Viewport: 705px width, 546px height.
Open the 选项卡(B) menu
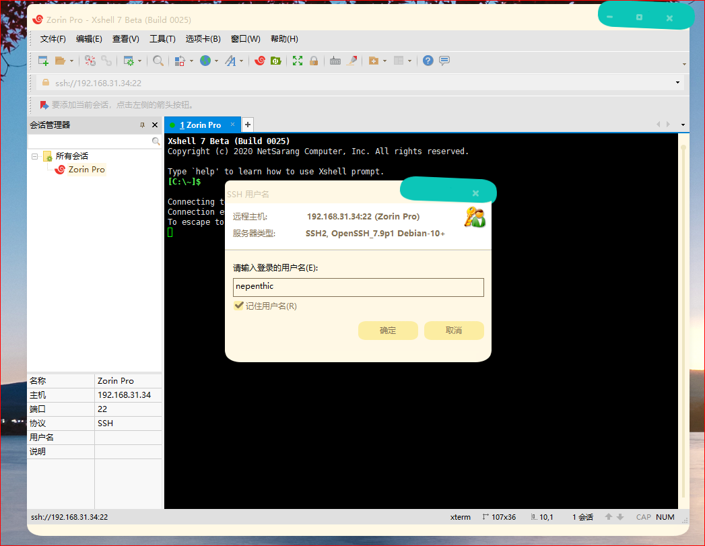pos(203,39)
